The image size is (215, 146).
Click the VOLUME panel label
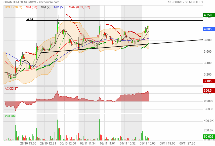(11, 116)
